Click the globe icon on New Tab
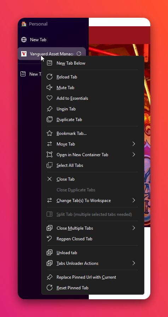Viewport: 168px width, 317px height. pyautogui.click(x=24, y=40)
